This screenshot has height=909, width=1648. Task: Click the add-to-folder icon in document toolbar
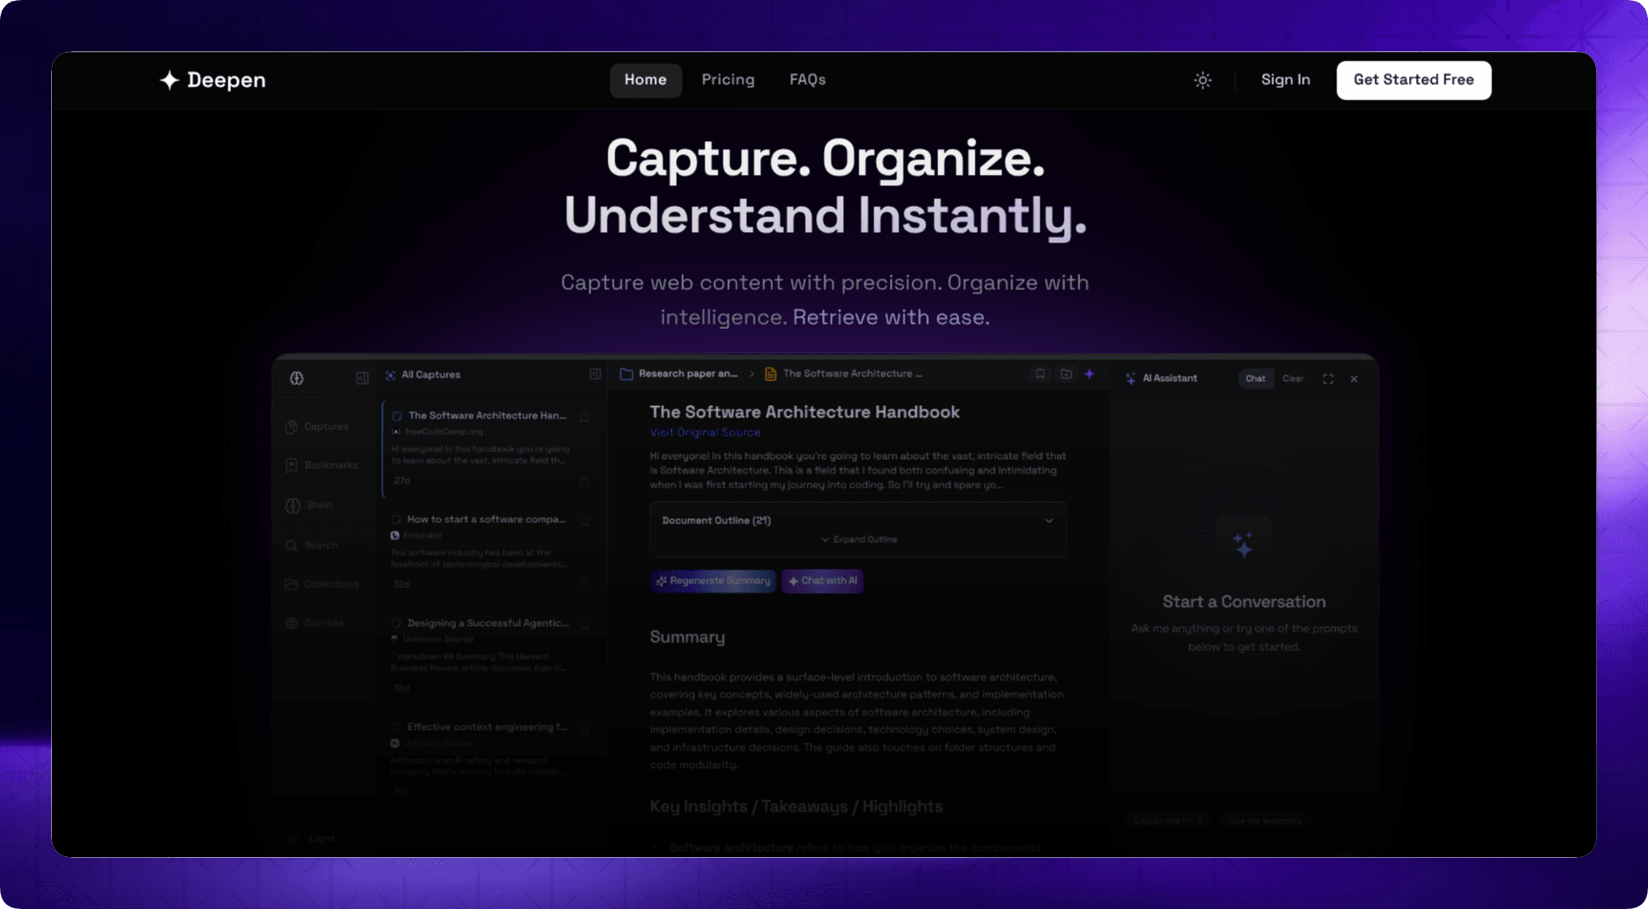click(1066, 374)
